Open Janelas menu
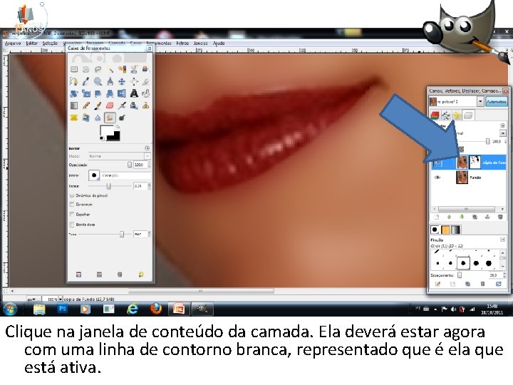Image resolution: width=513 pixels, height=385 pixels. tap(200, 43)
